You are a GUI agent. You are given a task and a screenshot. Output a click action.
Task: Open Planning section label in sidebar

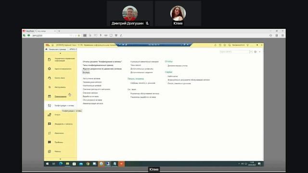(61, 96)
